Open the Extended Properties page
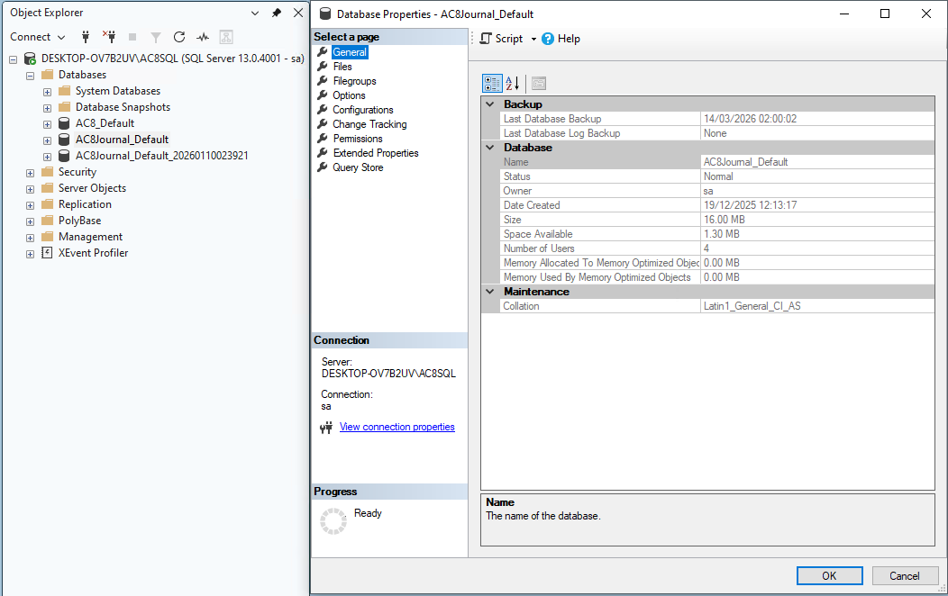 376,153
